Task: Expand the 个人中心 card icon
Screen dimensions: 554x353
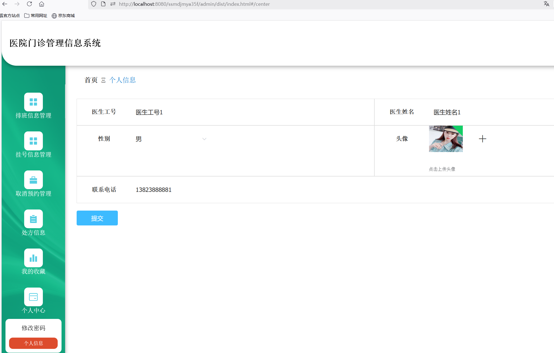Action: (33, 297)
